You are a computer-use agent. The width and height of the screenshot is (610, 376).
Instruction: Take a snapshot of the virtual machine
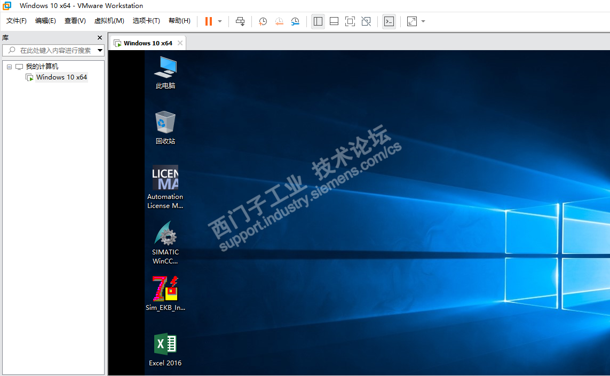click(263, 21)
